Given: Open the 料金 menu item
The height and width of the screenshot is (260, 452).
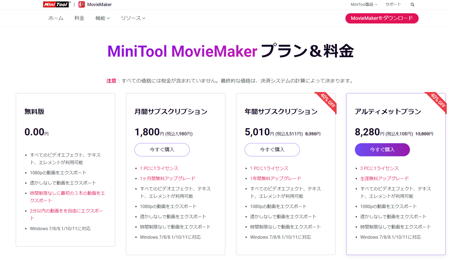Looking at the screenshot, I should (79, 18).
